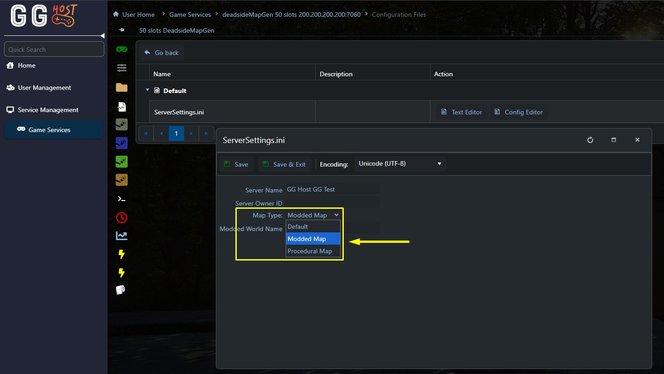Collapse the Default group tree arrow
Screen dimensions: 664x374
tap(147, 90)
